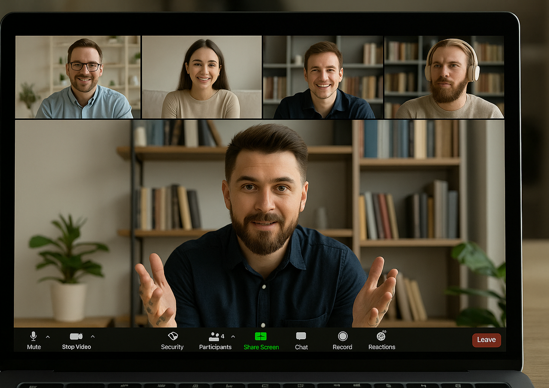Click the Record text label

343,347
